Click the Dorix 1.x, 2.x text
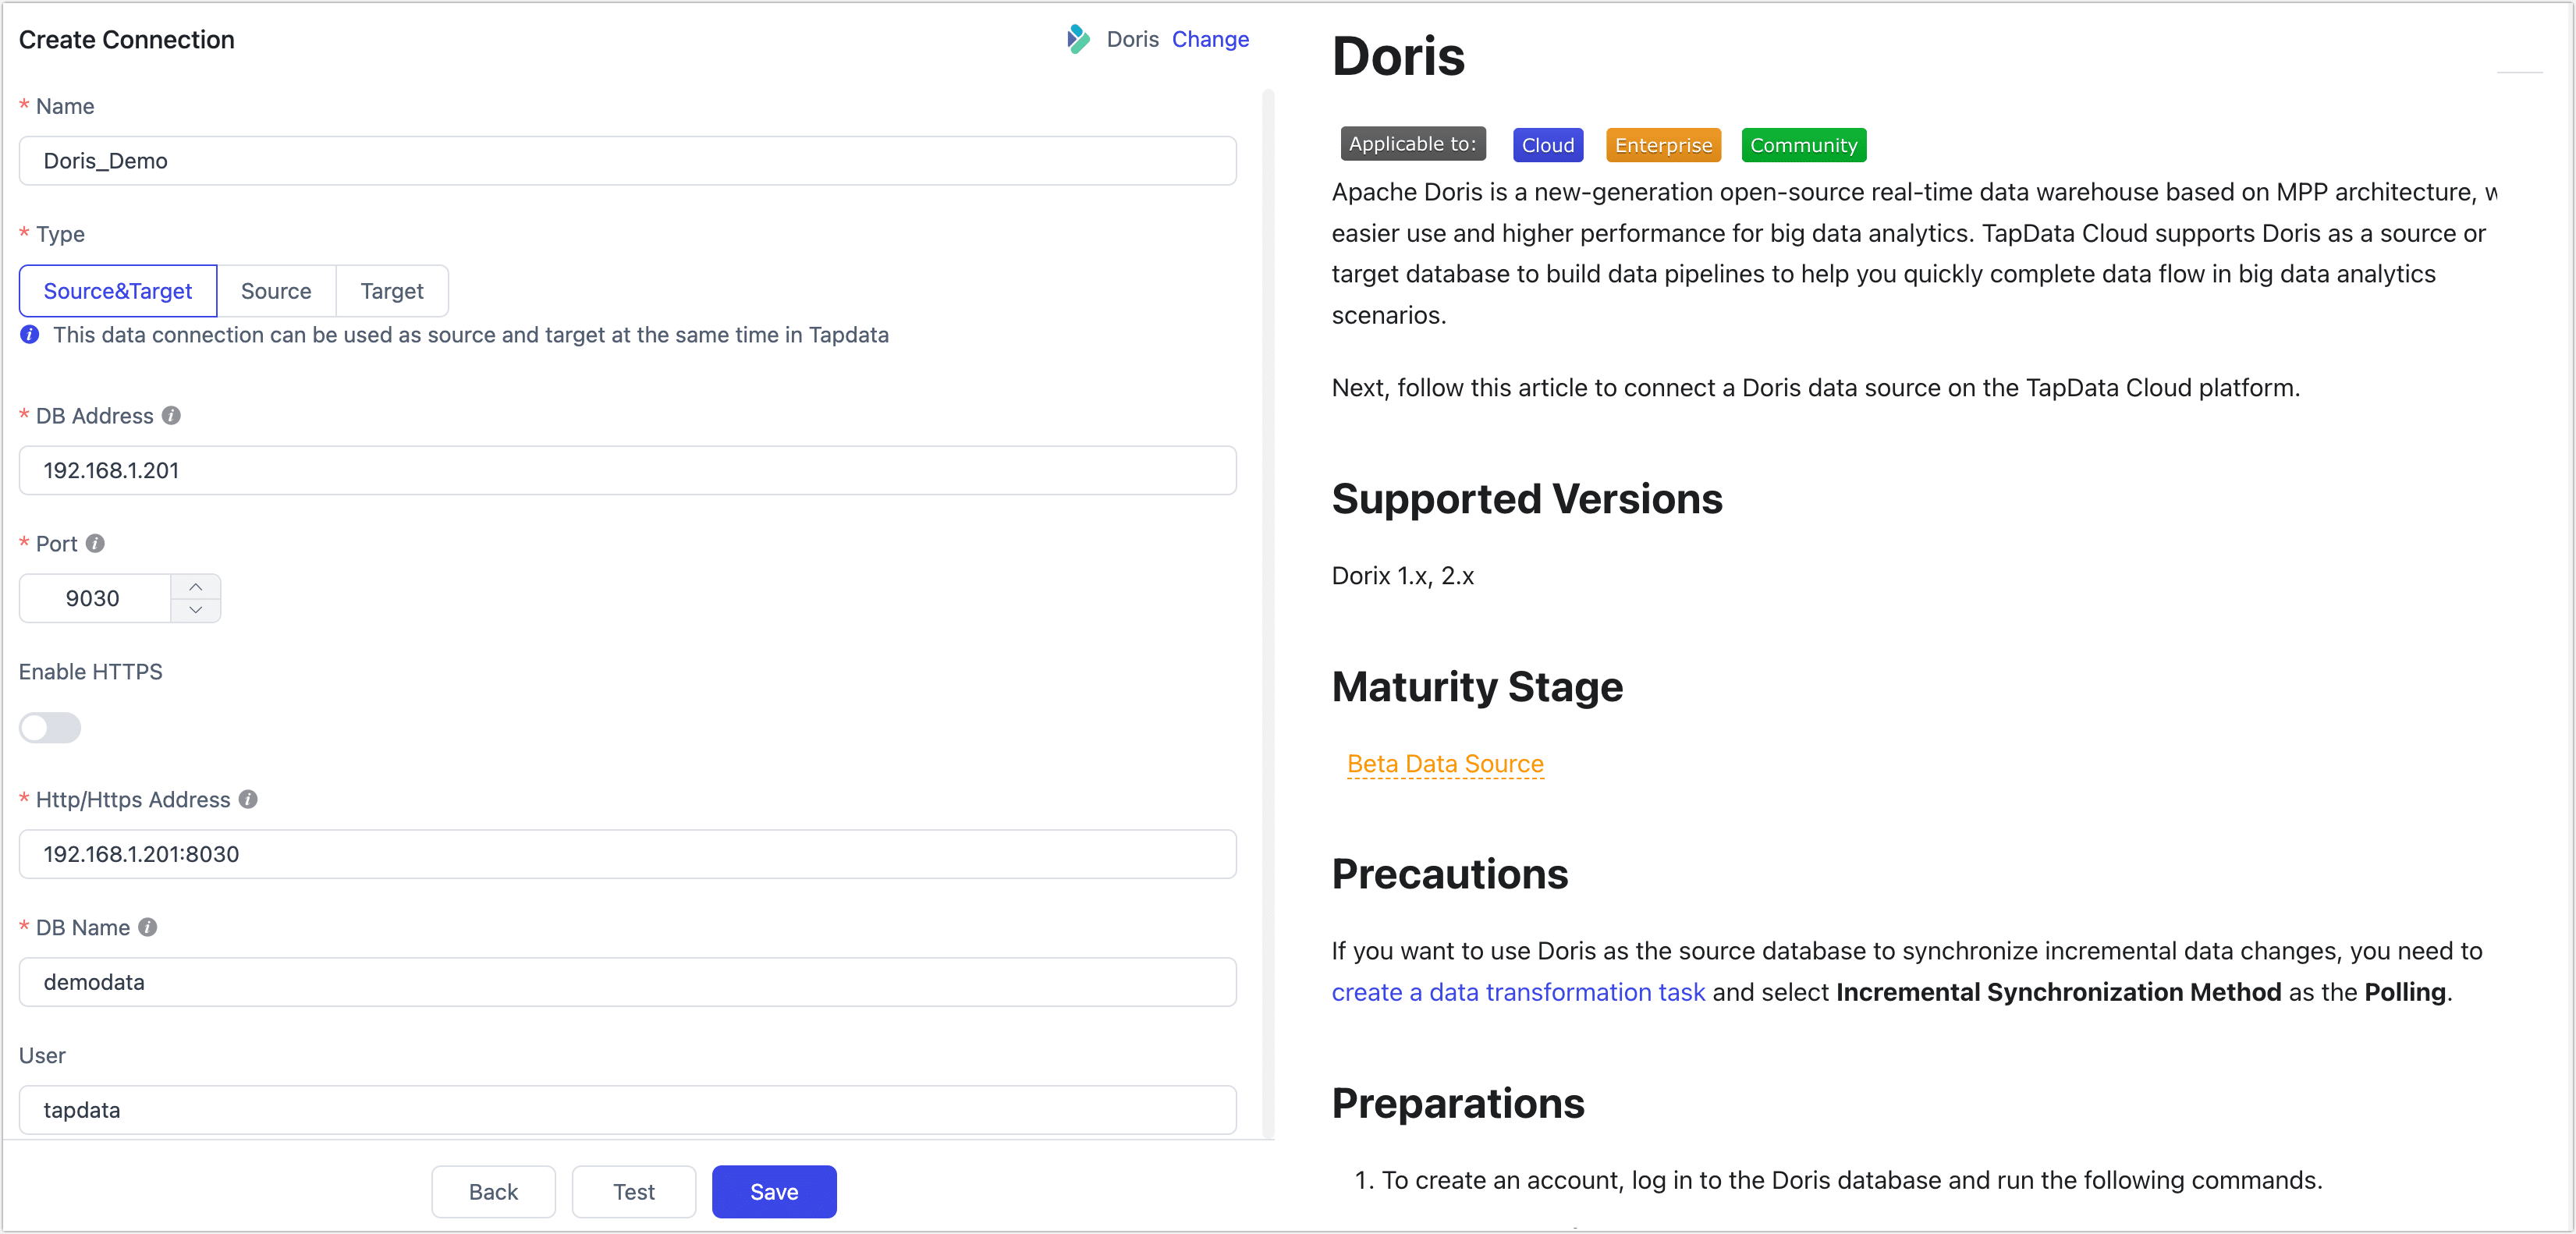2576x1234 pixels. pos(1402,576)
